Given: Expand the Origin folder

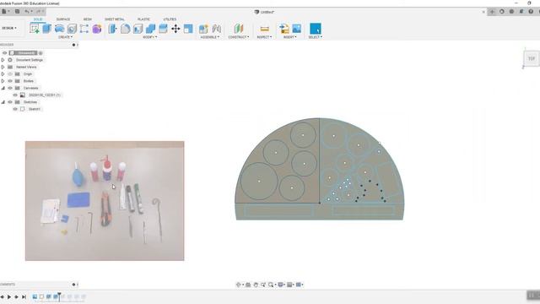Looking at the screenshot, I should pyautogui.click(x=3, y=74).
